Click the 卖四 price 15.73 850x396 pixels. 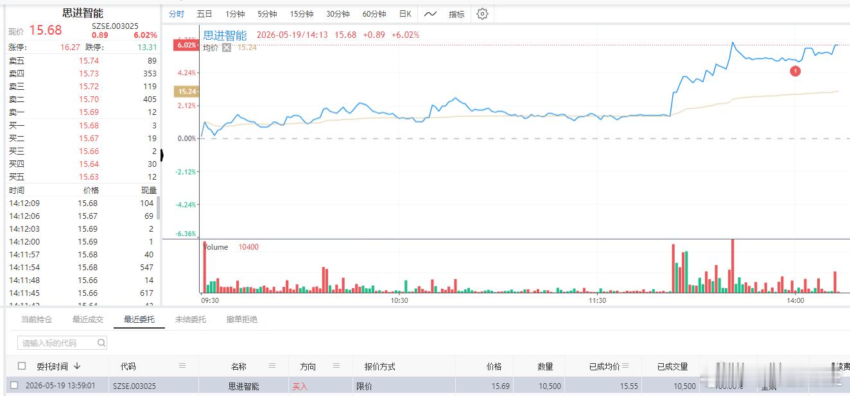[89, 73]
